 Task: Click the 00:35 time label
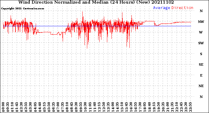point(8,107)
